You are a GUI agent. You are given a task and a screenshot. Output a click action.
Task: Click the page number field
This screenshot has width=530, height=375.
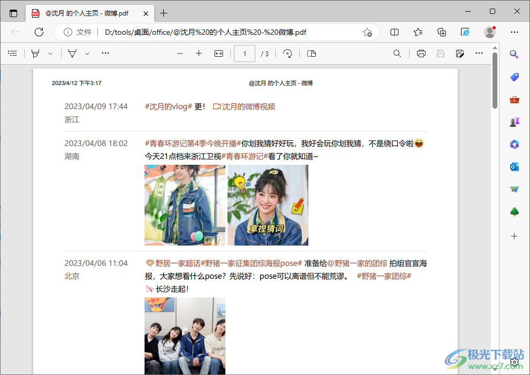click(x=245, y=53)
